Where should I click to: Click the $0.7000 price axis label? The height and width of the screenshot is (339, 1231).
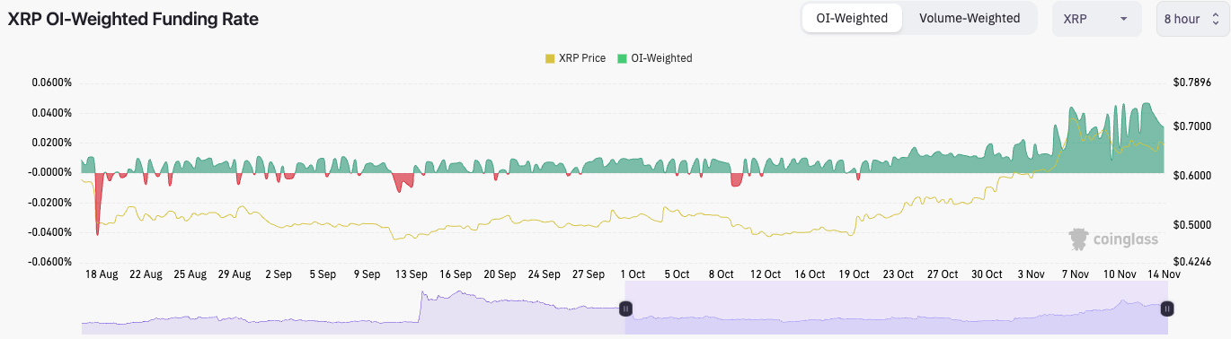(x=1192, y=126)
